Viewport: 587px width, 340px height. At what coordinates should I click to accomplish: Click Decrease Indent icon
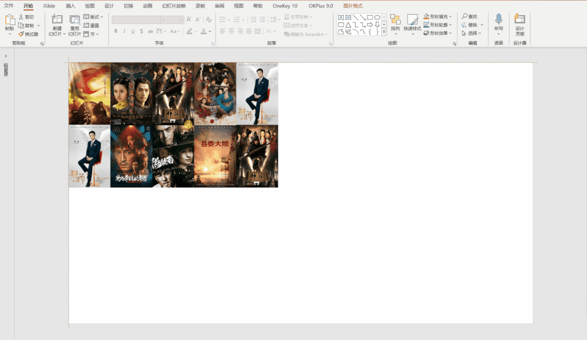254,20
